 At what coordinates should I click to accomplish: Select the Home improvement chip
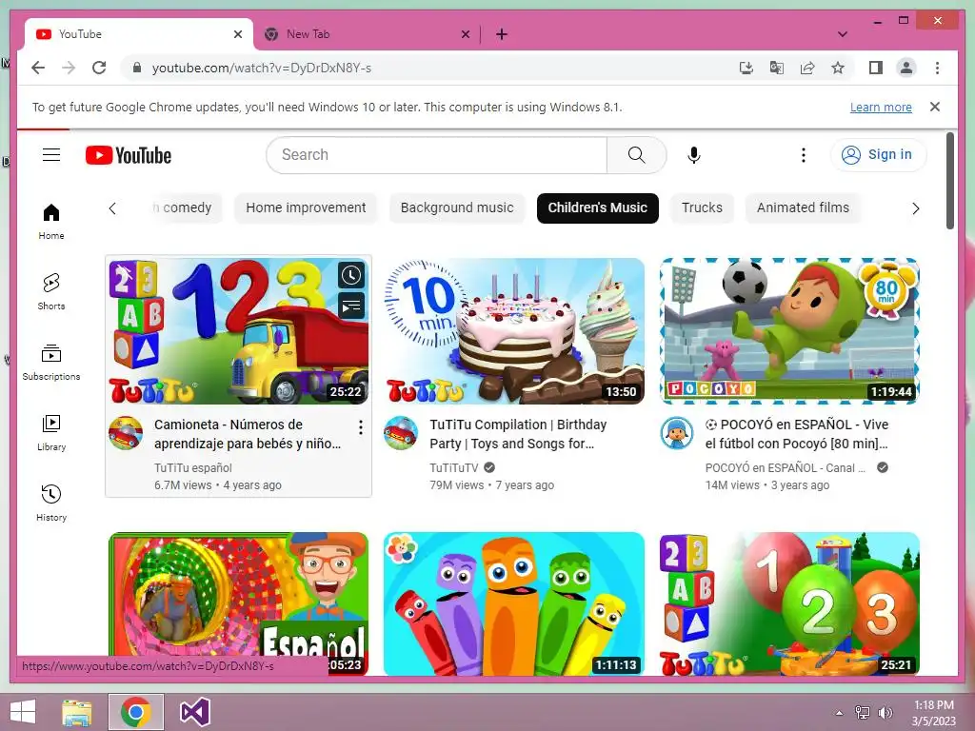[x=306, y=207]
